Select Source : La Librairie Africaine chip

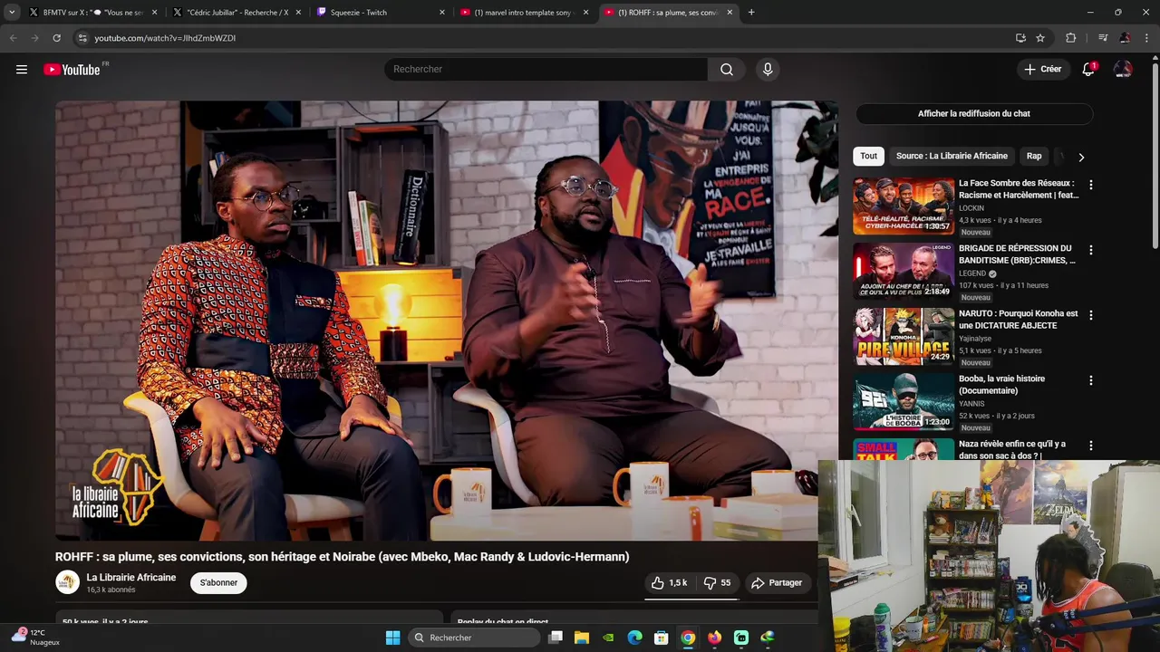(952, 156)
